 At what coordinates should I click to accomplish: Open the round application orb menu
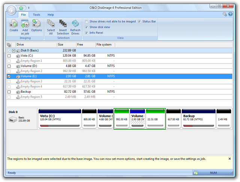[11, 11]
